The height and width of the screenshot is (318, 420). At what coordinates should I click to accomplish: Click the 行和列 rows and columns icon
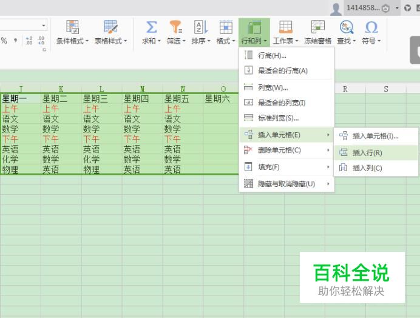[x=254, y=27]
